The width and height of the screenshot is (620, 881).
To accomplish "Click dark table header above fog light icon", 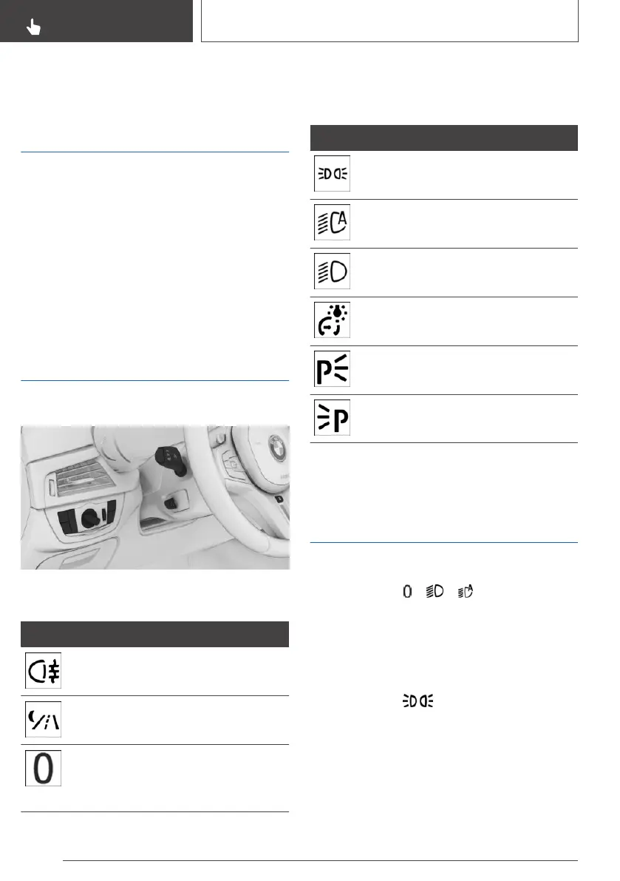I will click(154, 634).
